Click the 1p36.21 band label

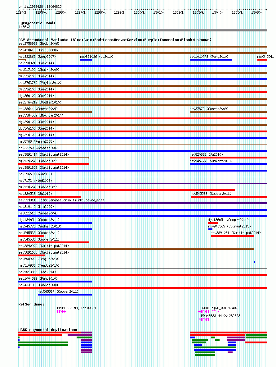point(25,27)
